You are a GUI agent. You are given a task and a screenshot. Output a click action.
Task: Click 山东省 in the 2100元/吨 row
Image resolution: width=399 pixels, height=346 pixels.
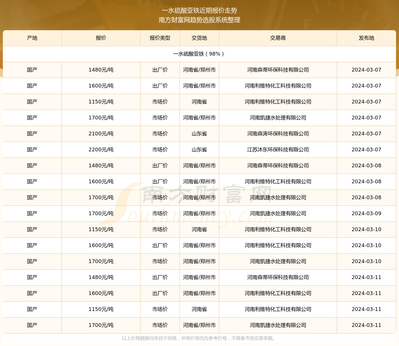199,134
